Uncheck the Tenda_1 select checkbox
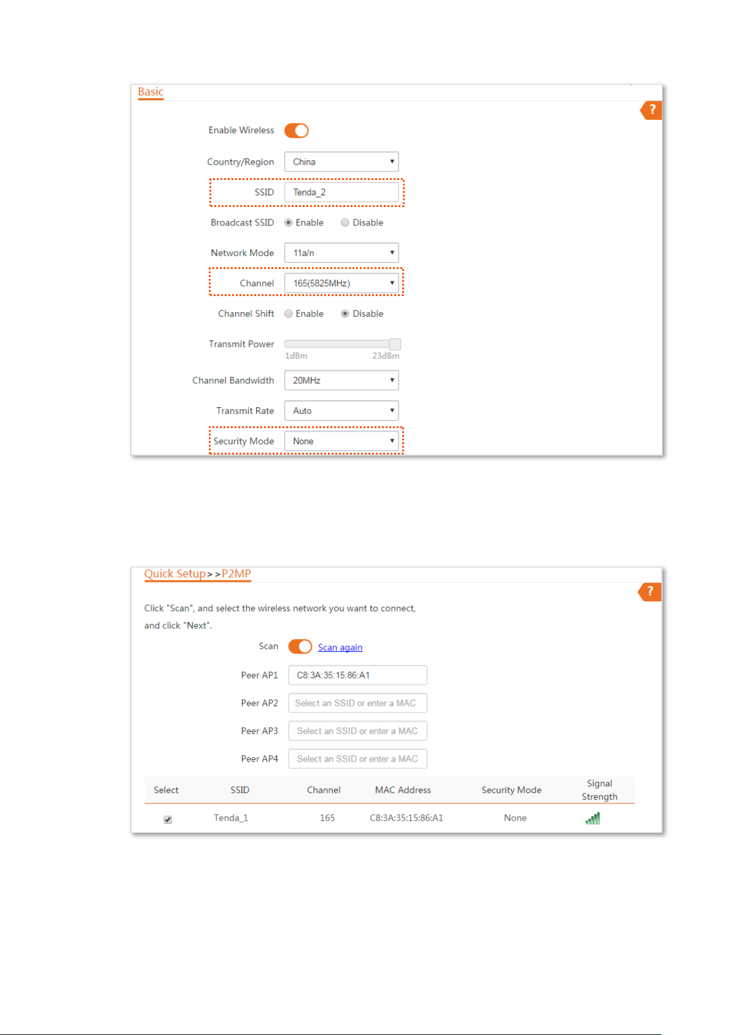The height and width of the screenshot is (1035, 732). click(x=168, y=819)
